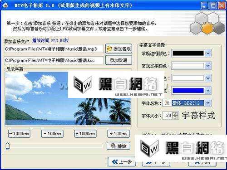Click the -1000ms button
The height and width of the screenshot is (170, 227).
point(19,134)
